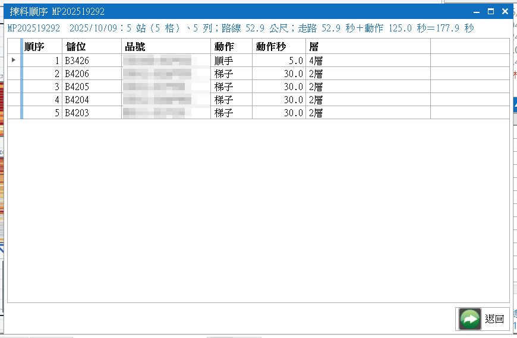The height and width of the screenshot is (338, 517).
Task: Click the 動作 column header
Action: [231, 46]
